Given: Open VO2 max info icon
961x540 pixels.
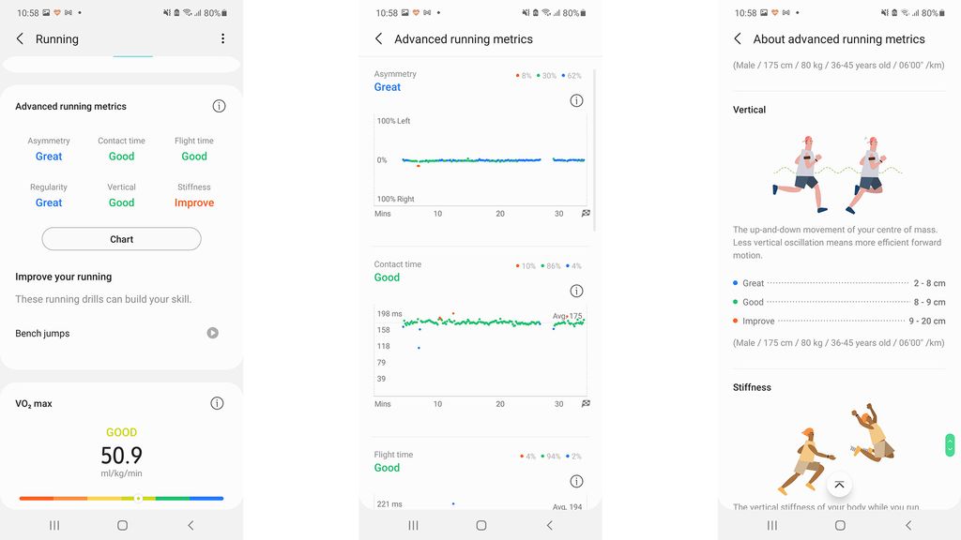Looking at the screenshot, I should point(217,403).
